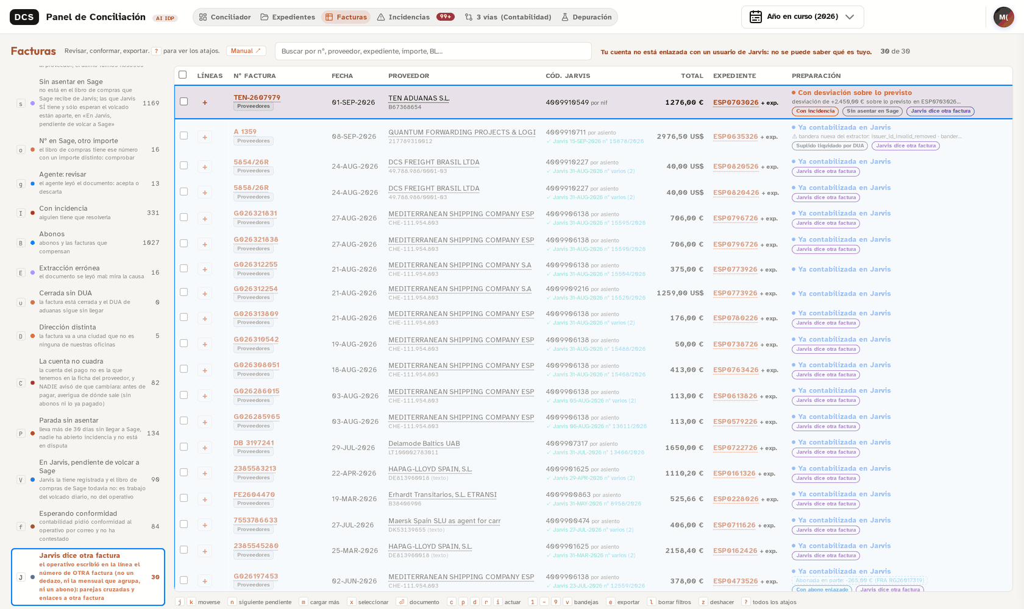The width and height of the screenshot is (1024, 609).
Task: Toggle the select-all checkbox in header
Action: pyautogui.click(x=182, y=75)
